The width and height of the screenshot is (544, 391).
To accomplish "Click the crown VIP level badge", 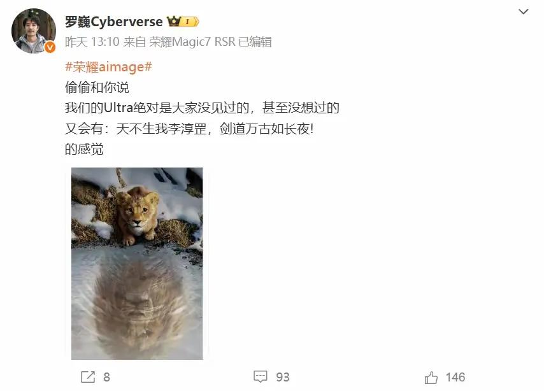I will pyautogui.click(x=183, y=22).
